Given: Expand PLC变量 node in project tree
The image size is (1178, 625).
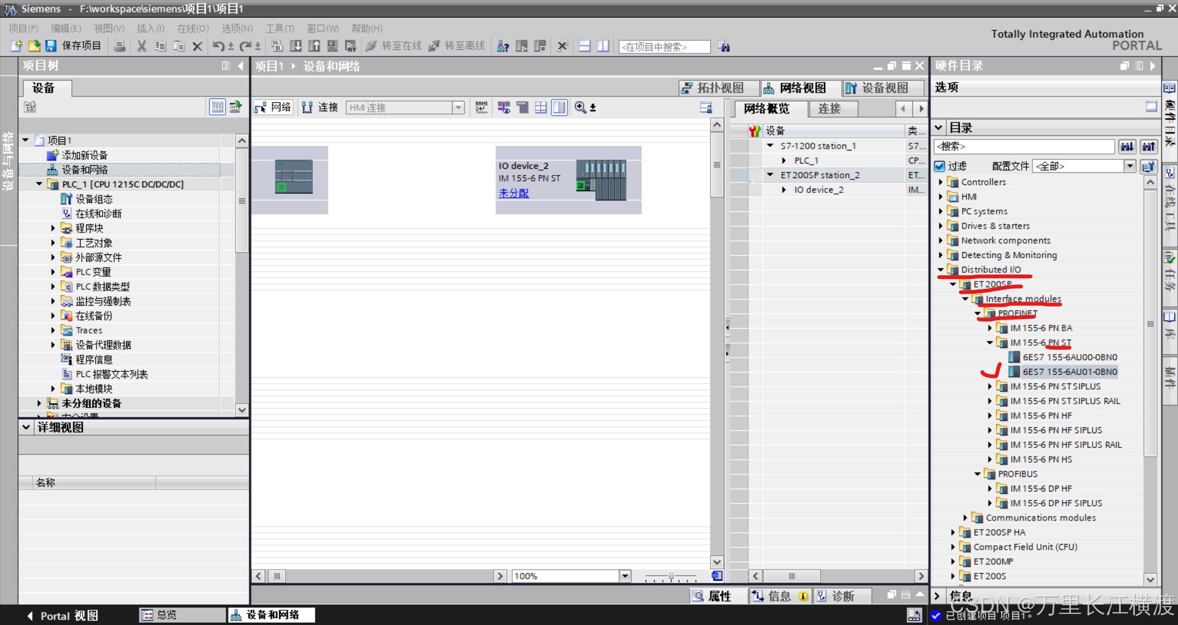Looking at the screenshot, I should click(53, 272).
